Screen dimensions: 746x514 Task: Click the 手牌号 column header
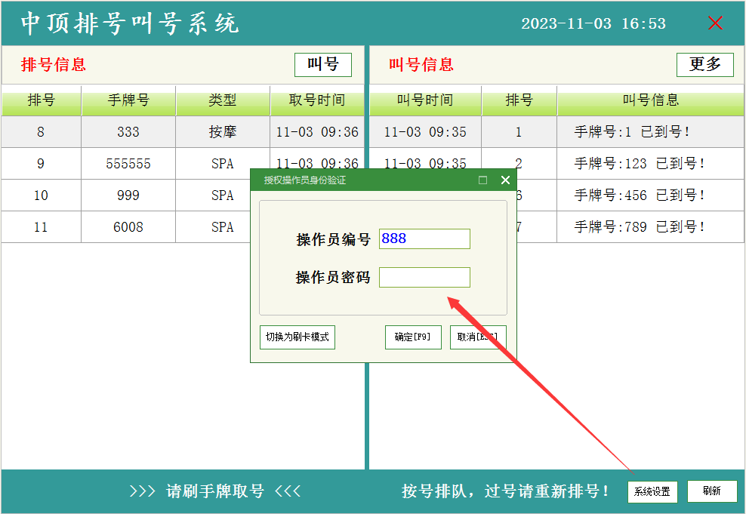click(x=128, y=100)
